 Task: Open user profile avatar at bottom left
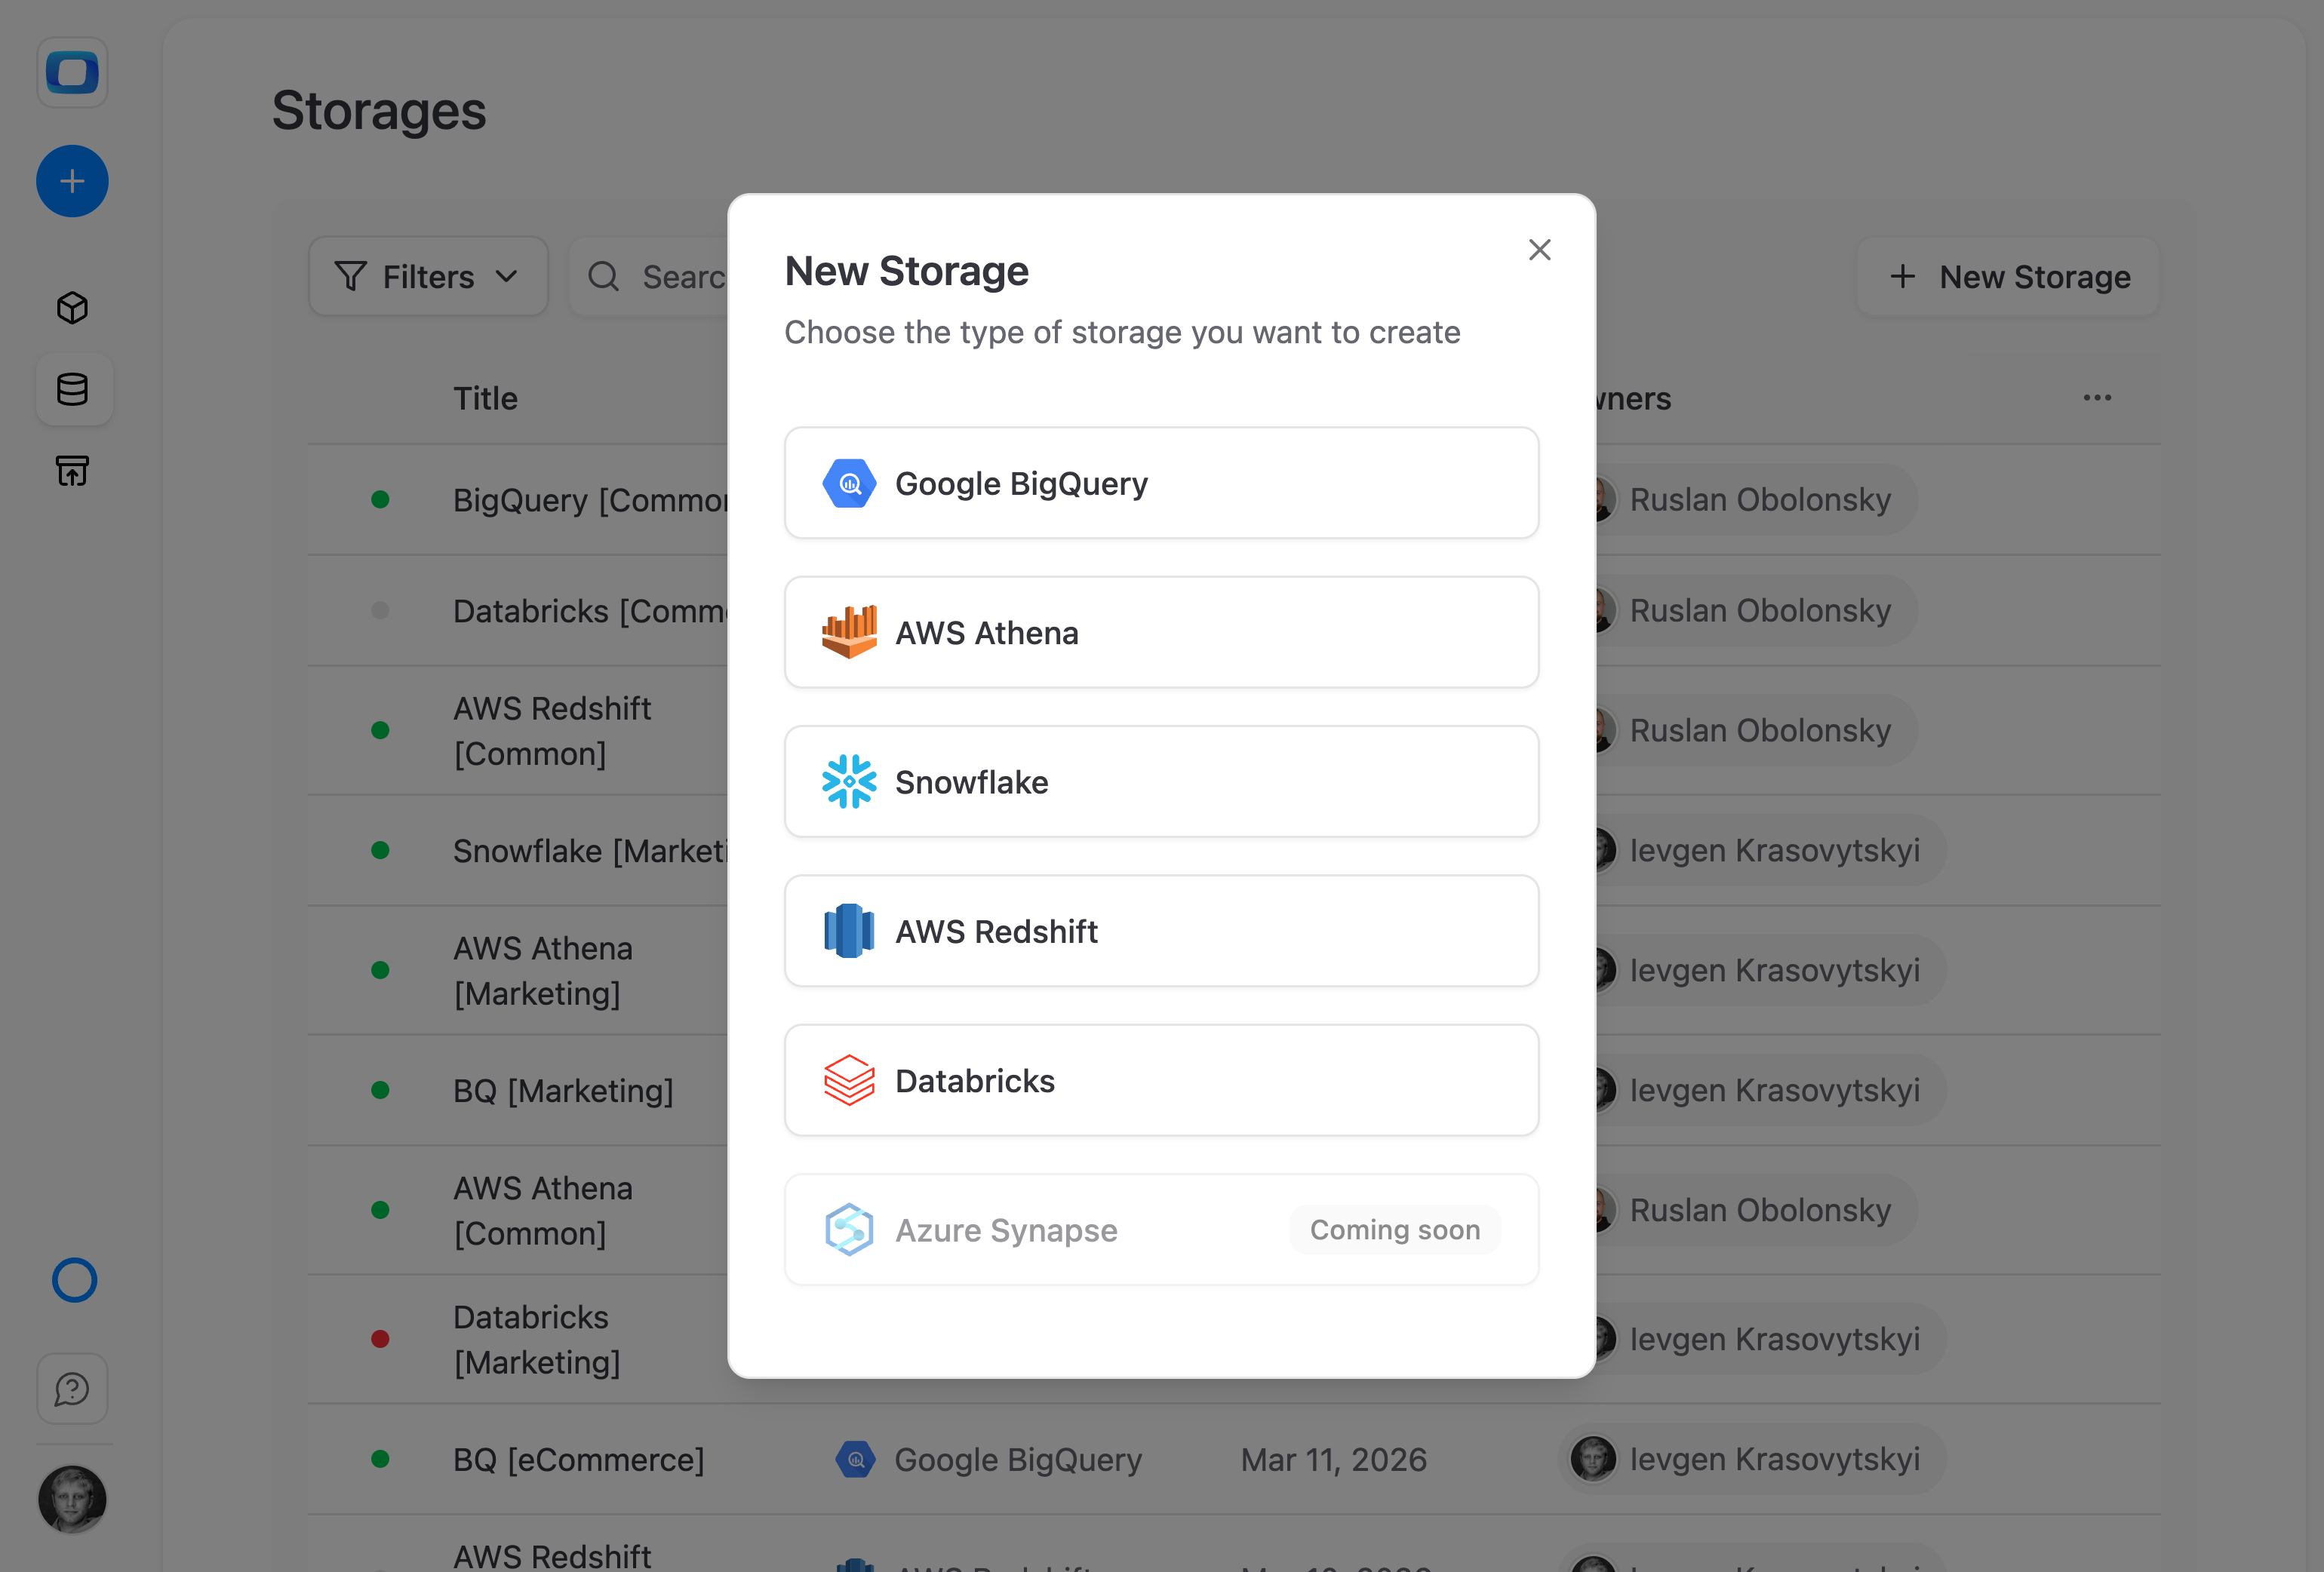(x=72, y=1499)
